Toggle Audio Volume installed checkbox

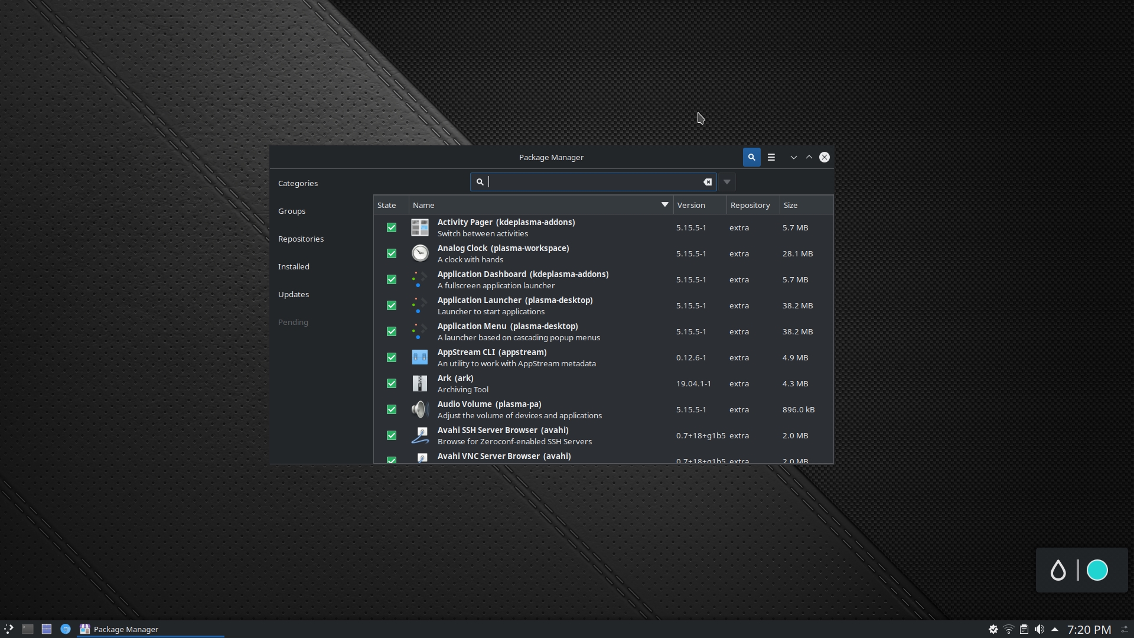pyautogui.click(x=391, y=409)
